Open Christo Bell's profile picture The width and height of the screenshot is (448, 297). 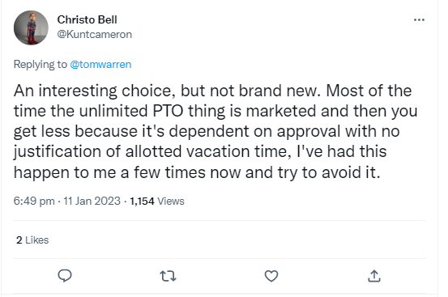click(31, 28)
